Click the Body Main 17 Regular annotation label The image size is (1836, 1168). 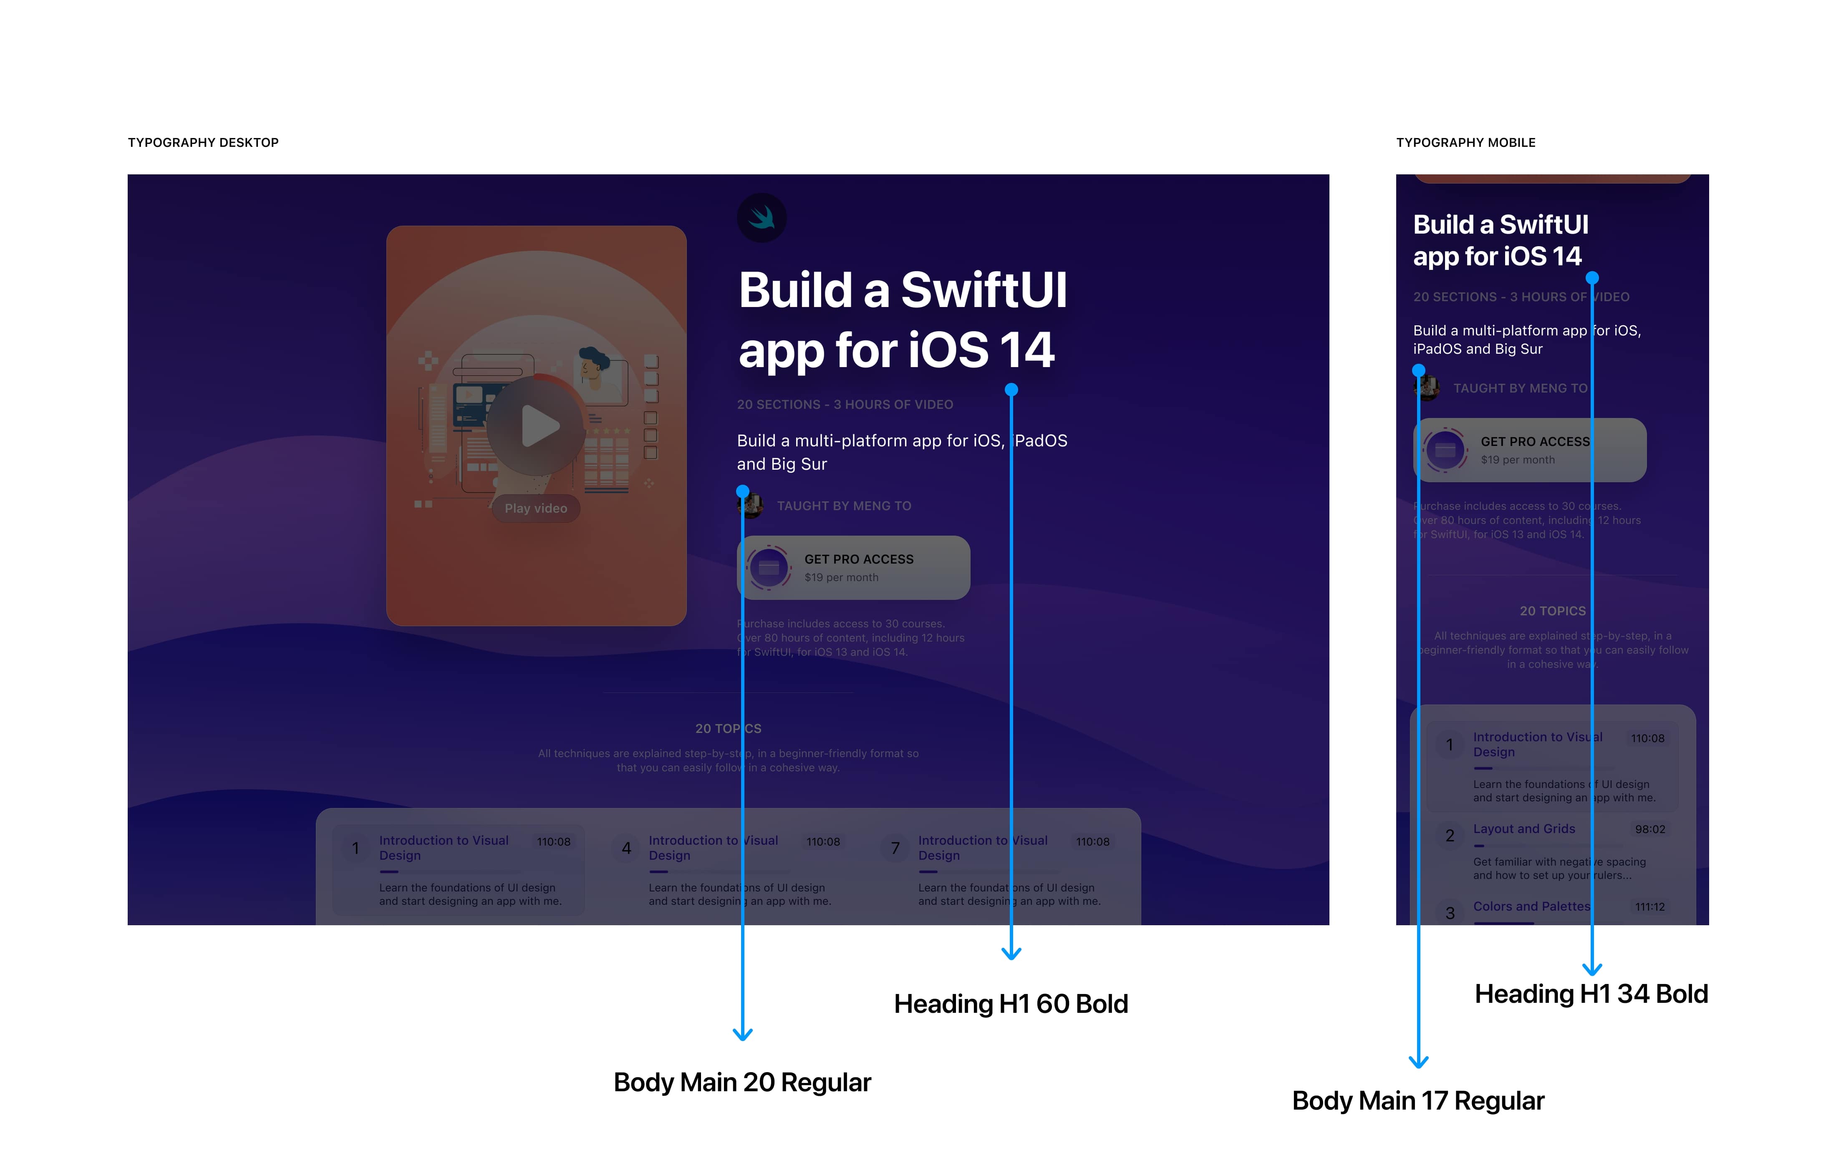point(1417,1101)
